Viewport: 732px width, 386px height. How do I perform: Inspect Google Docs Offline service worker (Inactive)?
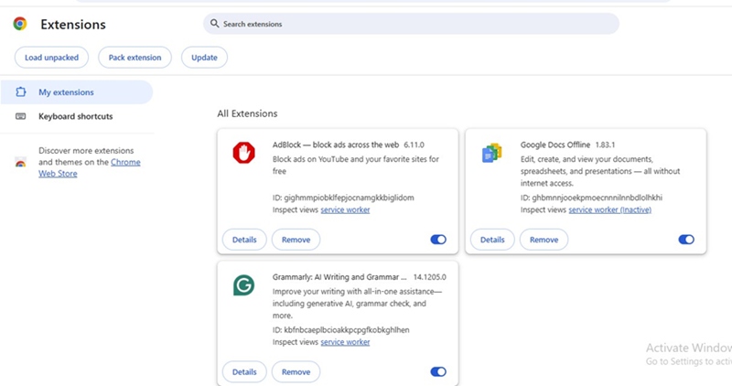click(609, 209)
